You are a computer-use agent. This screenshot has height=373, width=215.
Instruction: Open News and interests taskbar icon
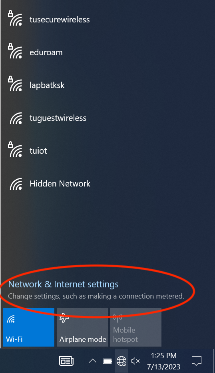point(66,361)
